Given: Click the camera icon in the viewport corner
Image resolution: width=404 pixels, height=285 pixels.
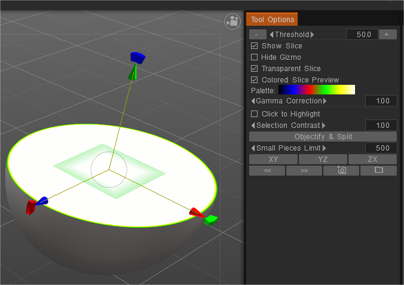Looking at the screenshot, I should (232, 22).
